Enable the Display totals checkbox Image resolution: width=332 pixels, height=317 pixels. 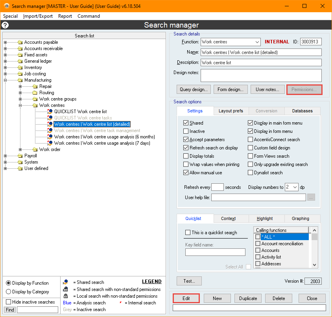pos(186,156)
